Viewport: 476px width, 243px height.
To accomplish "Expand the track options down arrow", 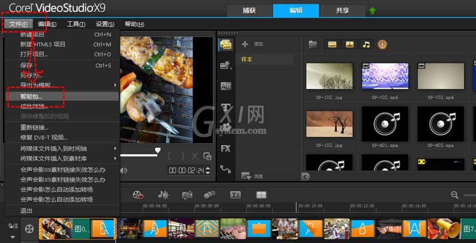I will click(x=12, y=237).
